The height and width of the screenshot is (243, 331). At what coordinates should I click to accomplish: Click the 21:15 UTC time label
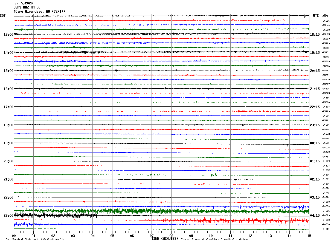click(315, 89)
